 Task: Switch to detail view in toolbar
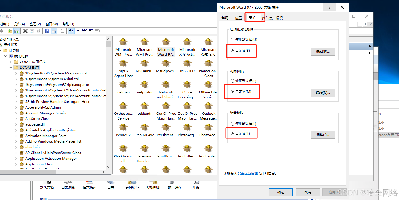point(91,31)
